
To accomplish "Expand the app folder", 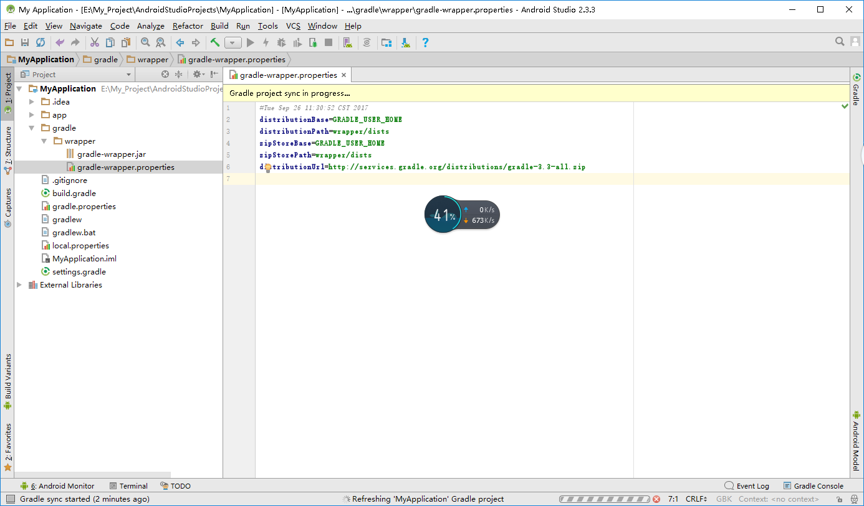I will point(32,115).
